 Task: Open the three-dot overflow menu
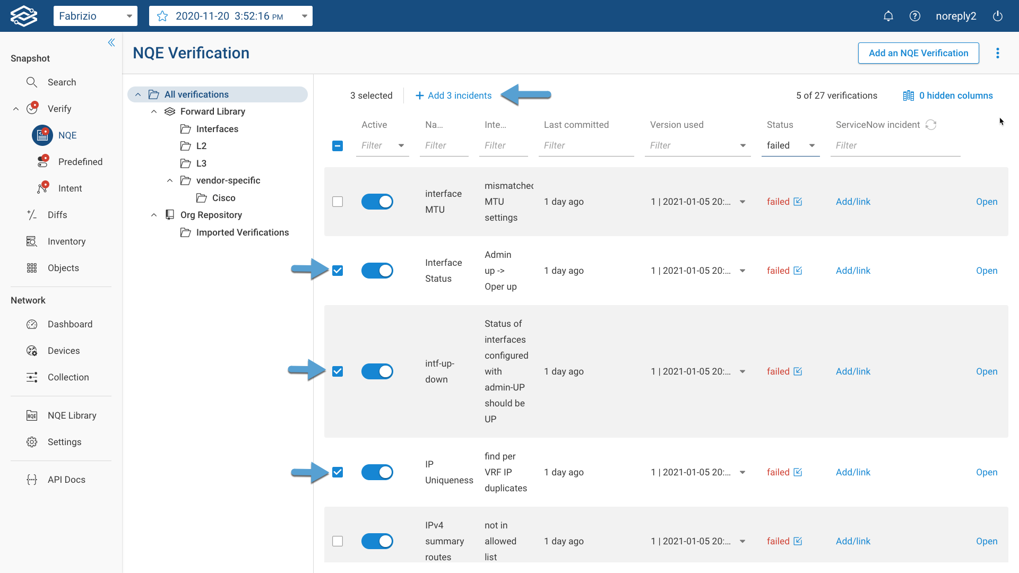[998, 53]
